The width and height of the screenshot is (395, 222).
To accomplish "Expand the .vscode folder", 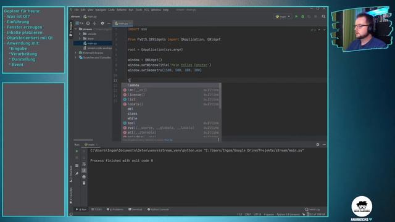I will coord(80,34).
